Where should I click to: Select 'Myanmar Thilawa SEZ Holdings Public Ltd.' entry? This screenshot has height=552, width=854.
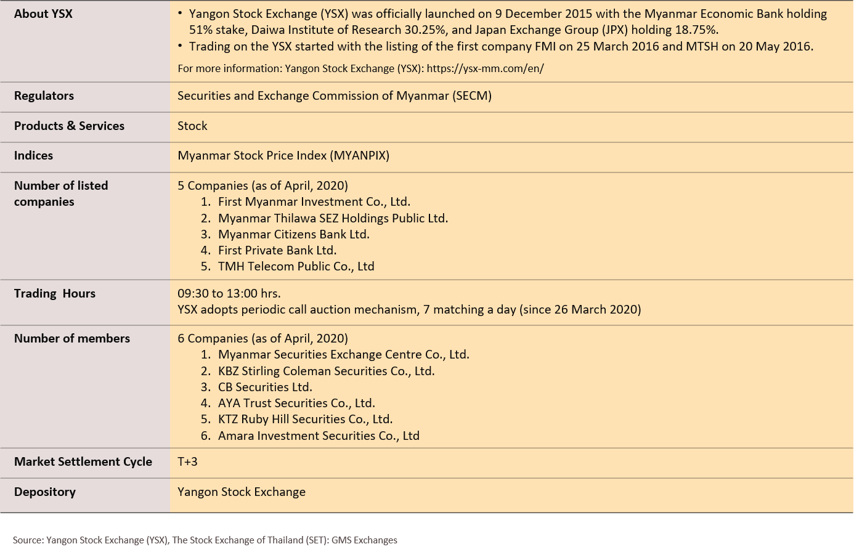coord(333,218)
